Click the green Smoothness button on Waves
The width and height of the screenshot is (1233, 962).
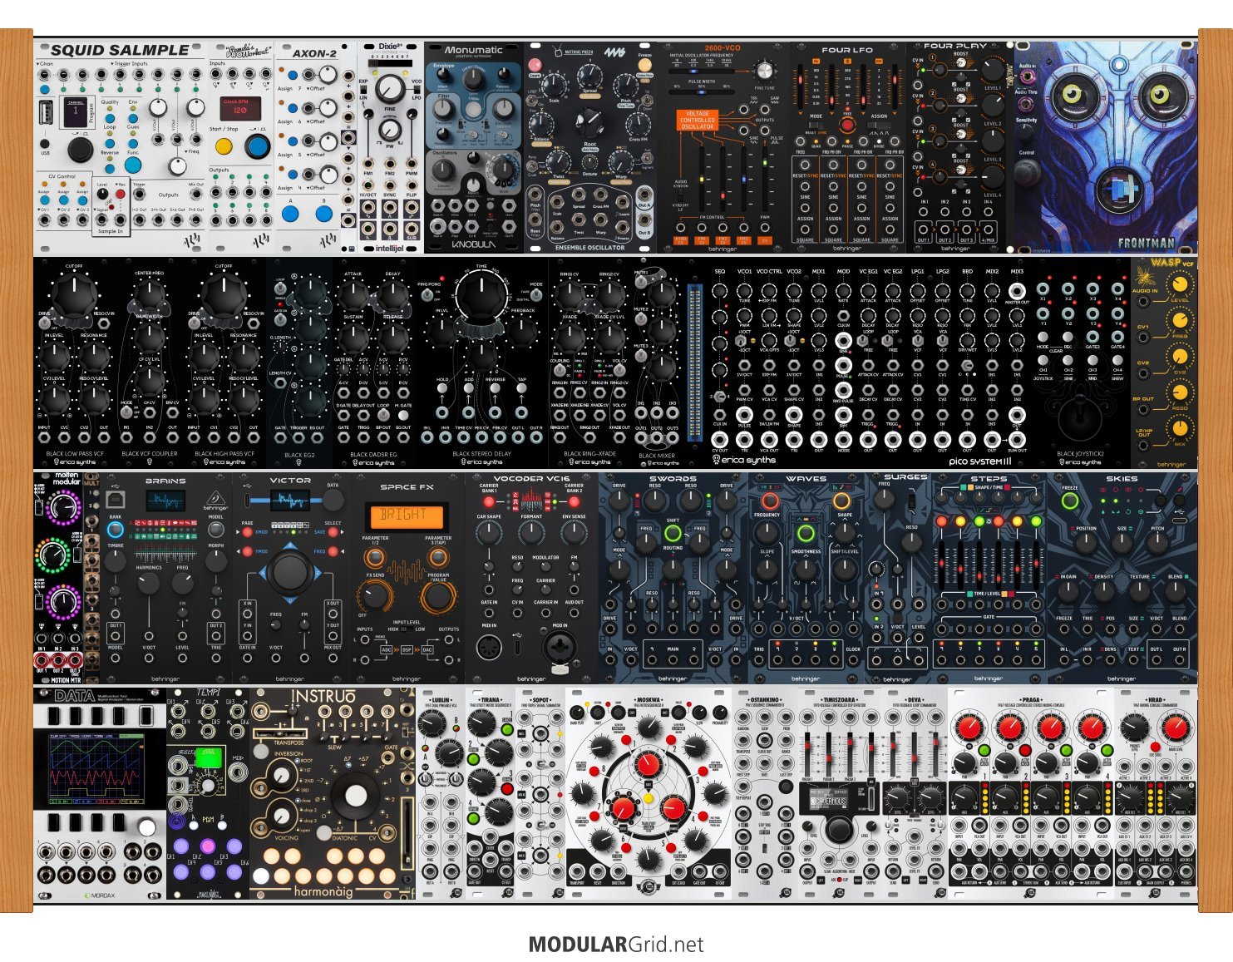coord(805,533)
